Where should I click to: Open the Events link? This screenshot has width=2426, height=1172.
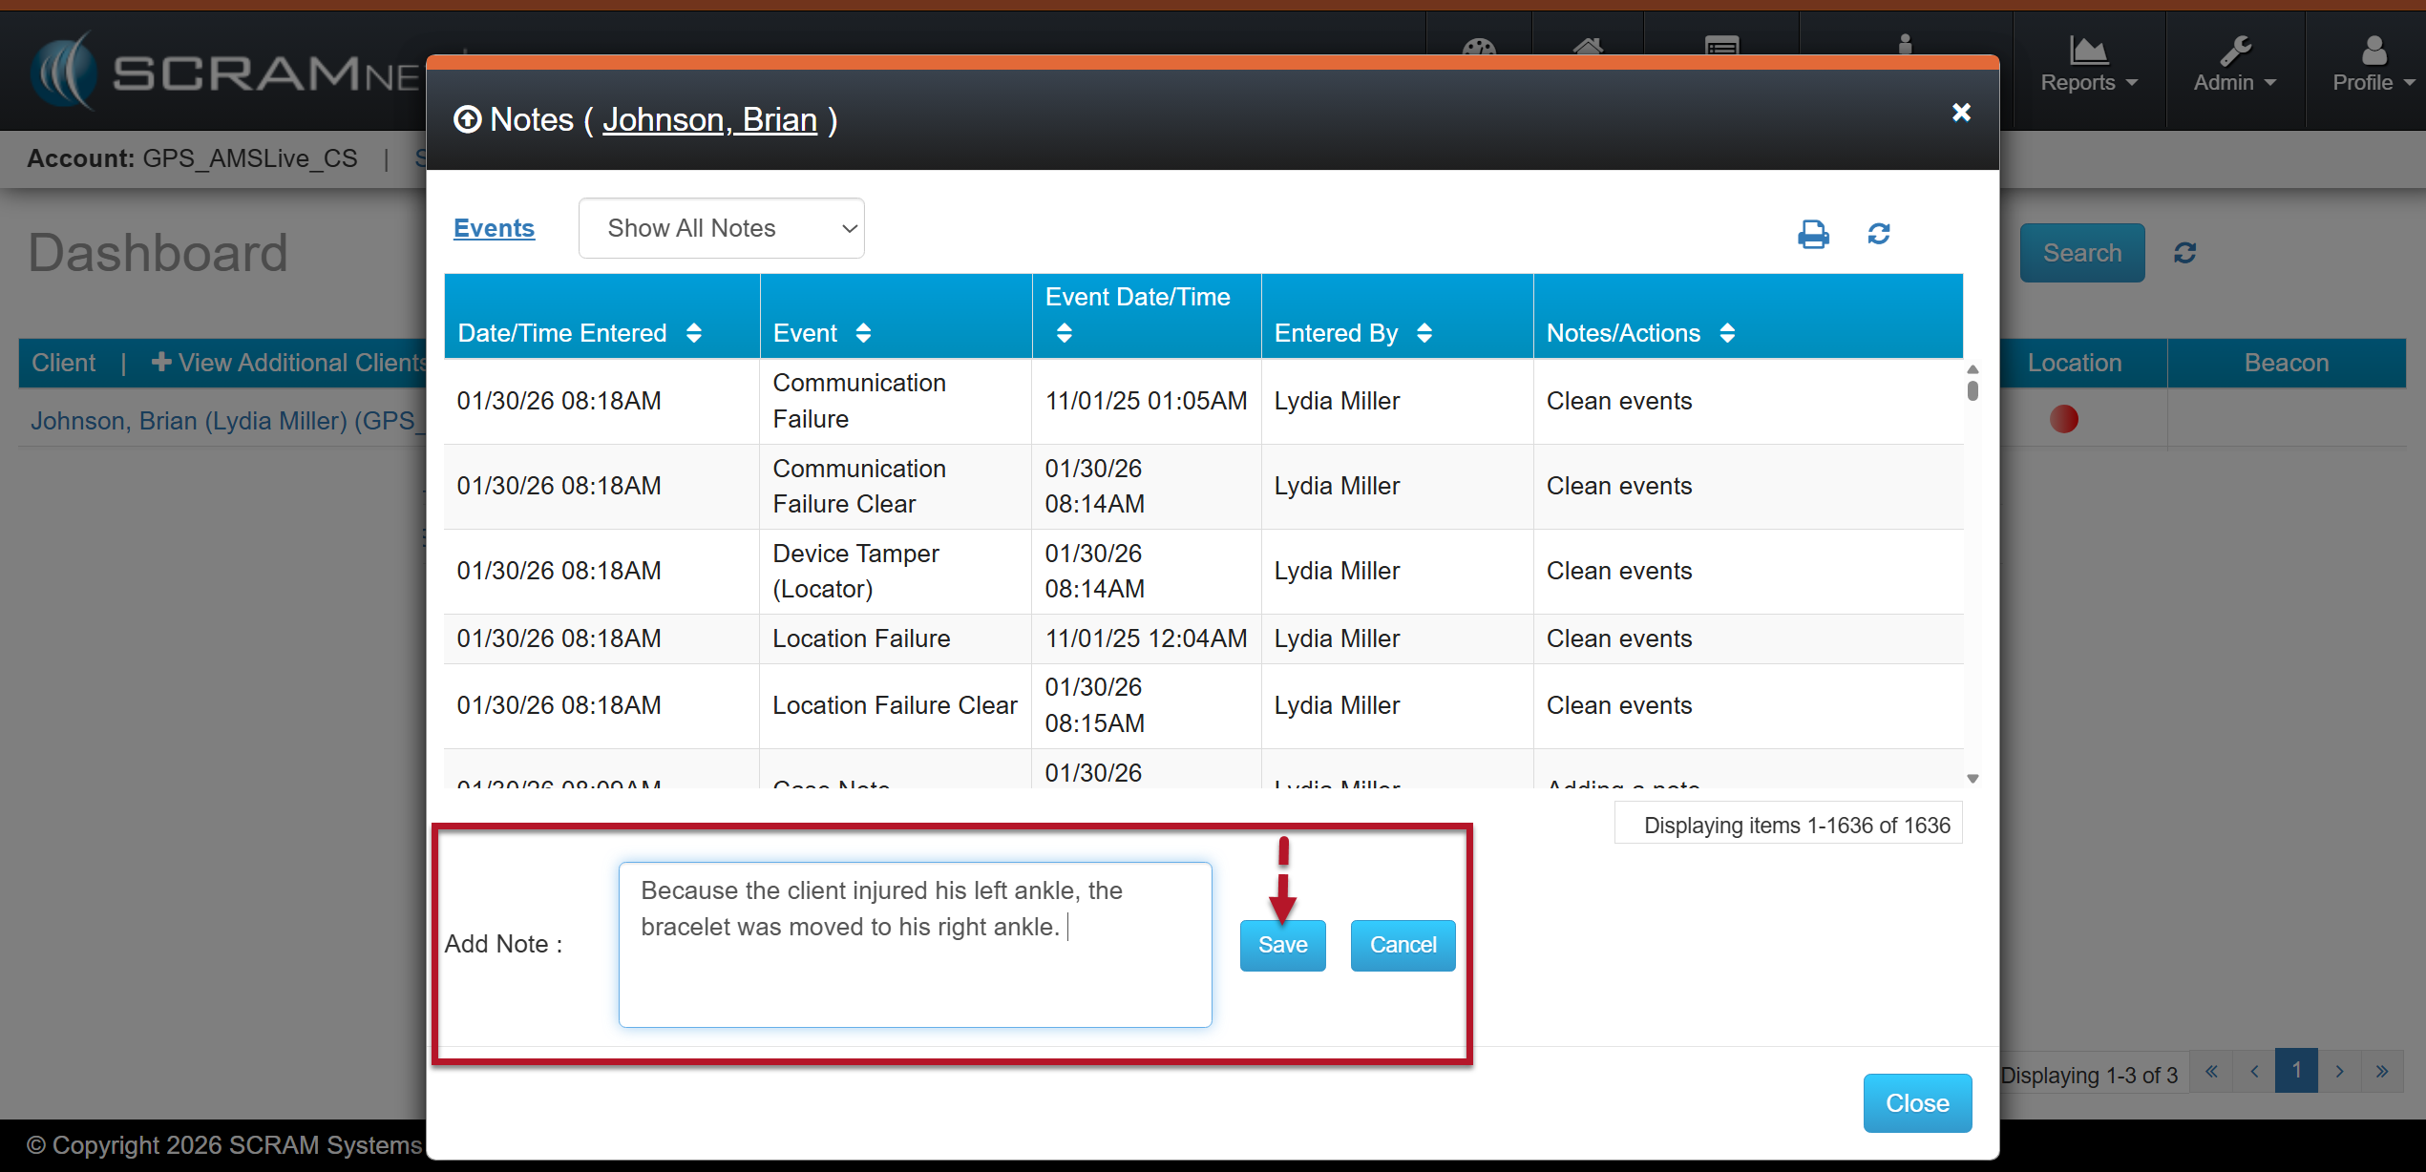pos(494,228)
